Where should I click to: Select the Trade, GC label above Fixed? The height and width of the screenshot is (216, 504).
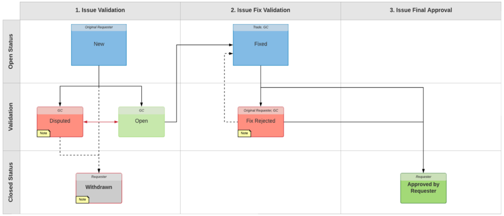(x=261, y=27)
